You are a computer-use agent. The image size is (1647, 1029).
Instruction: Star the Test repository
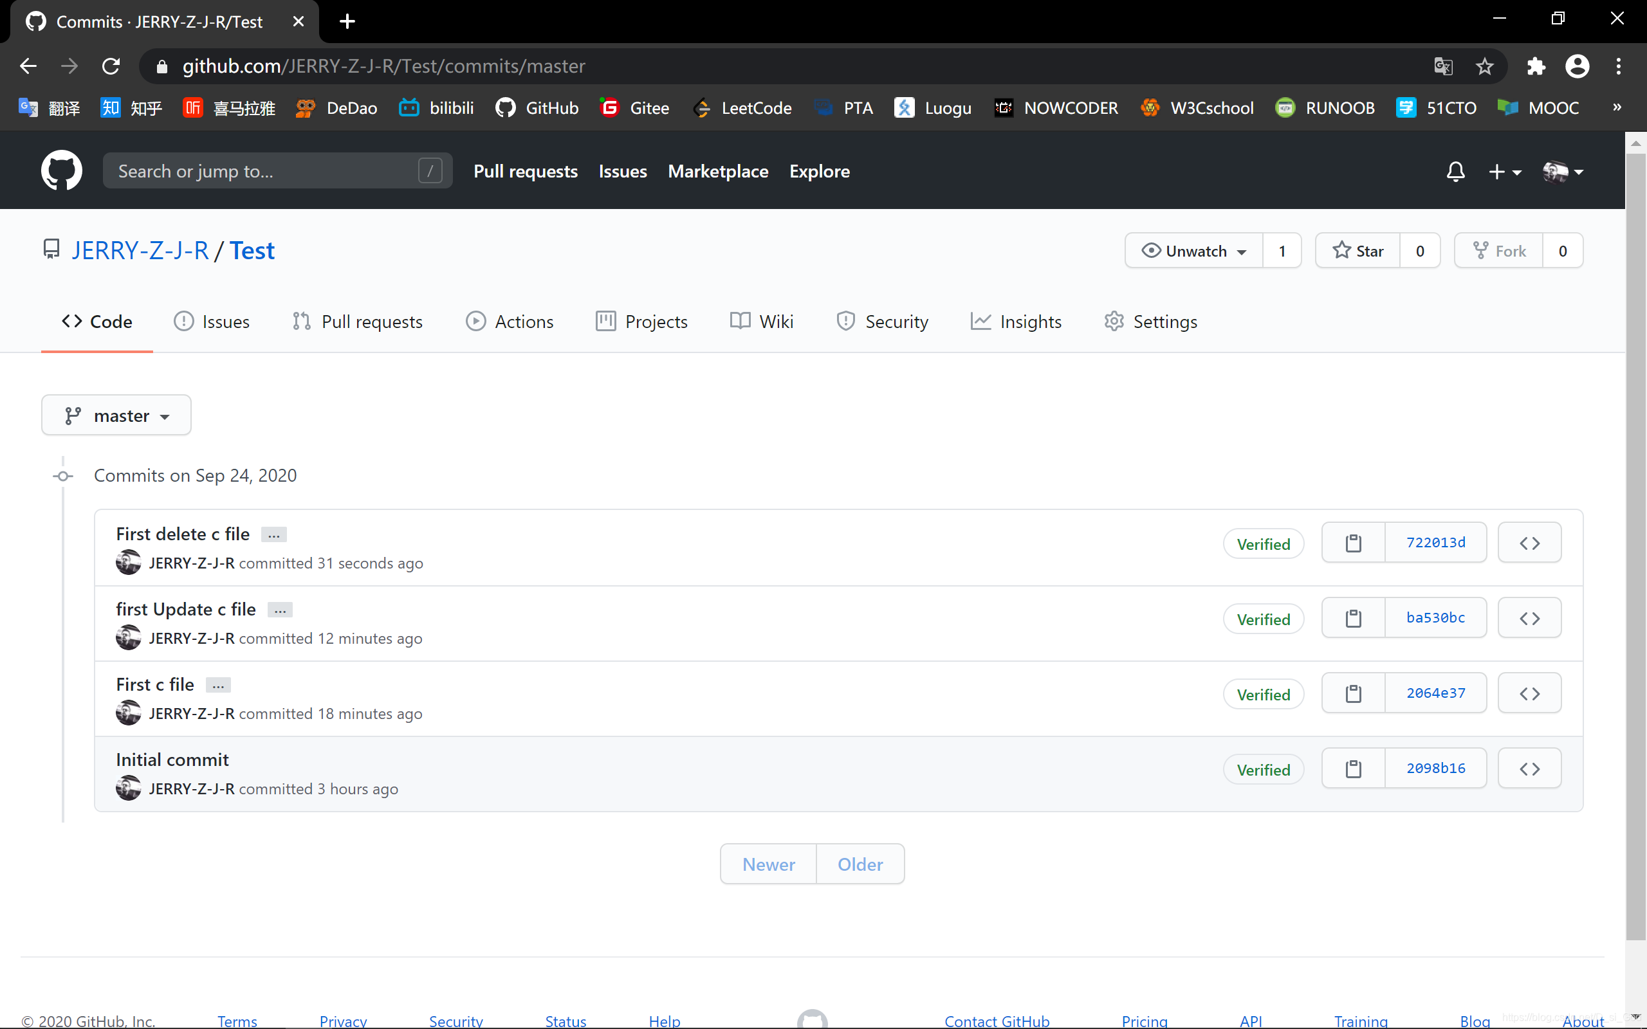pyautogui.click(x=1357, y=251)
